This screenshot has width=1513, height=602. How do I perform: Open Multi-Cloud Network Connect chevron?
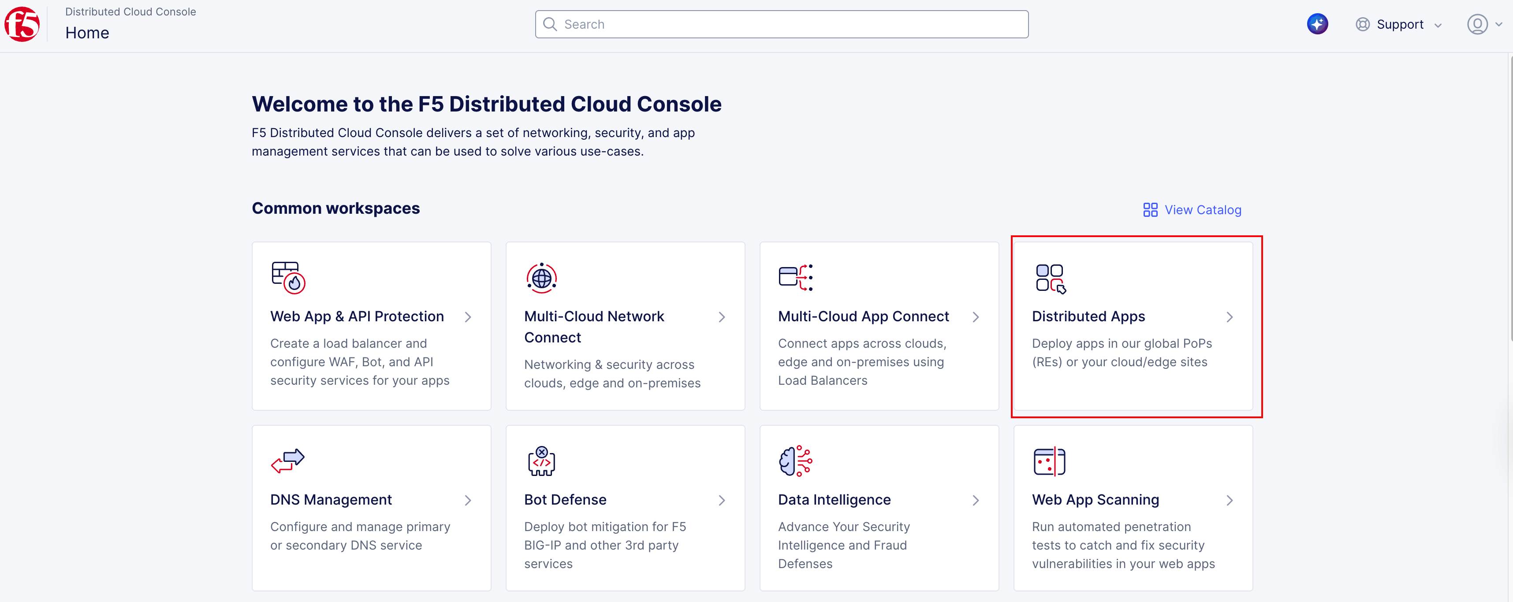coord(722,317)
